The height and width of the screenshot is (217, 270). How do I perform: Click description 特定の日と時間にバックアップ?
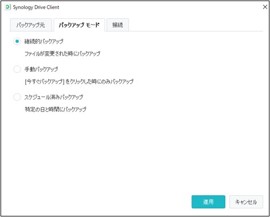point(56,109)
